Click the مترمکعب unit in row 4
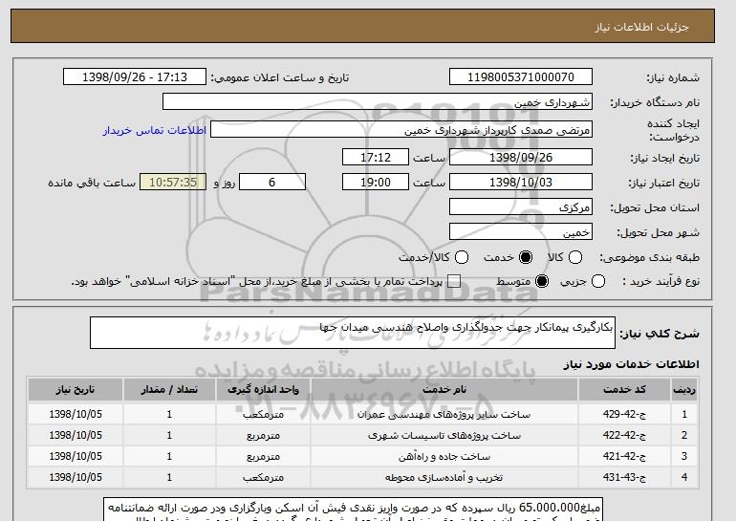Viewport: 736px width, 521px height. click(263, 477)
